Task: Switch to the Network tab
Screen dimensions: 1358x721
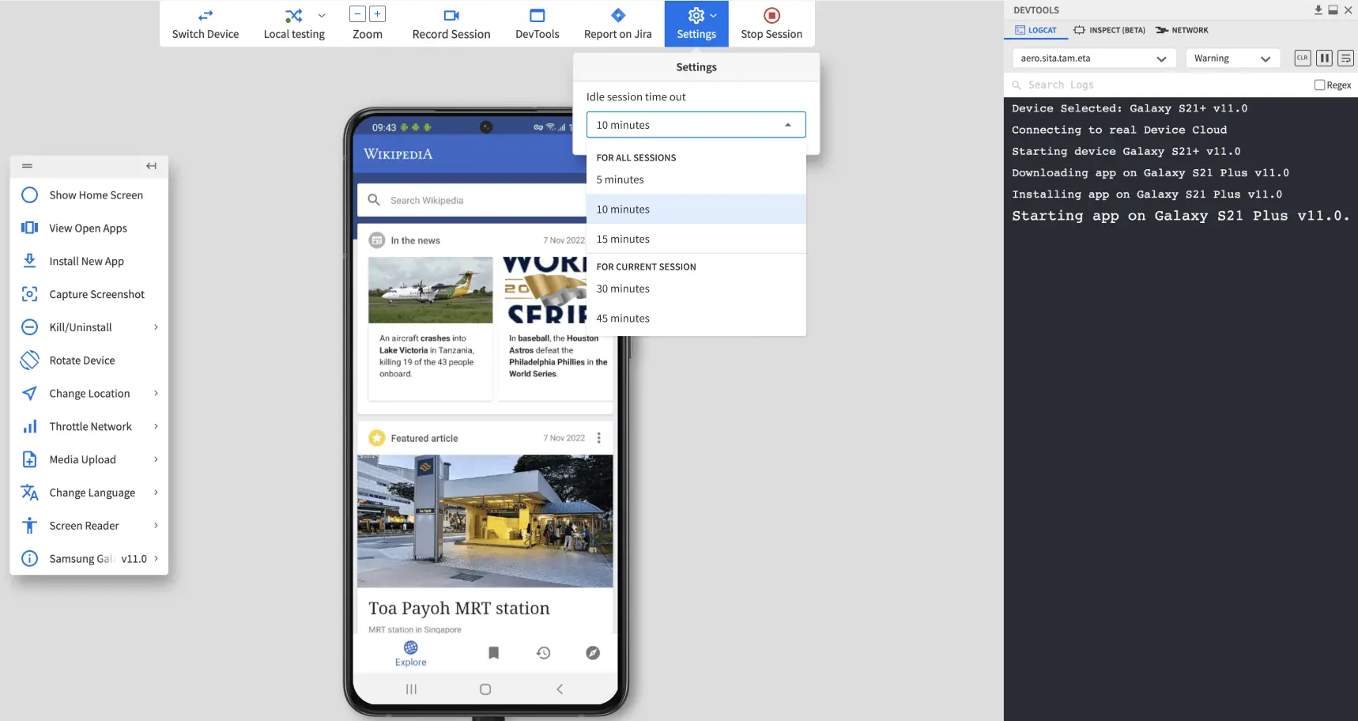Action: (x=1182, y=30)
